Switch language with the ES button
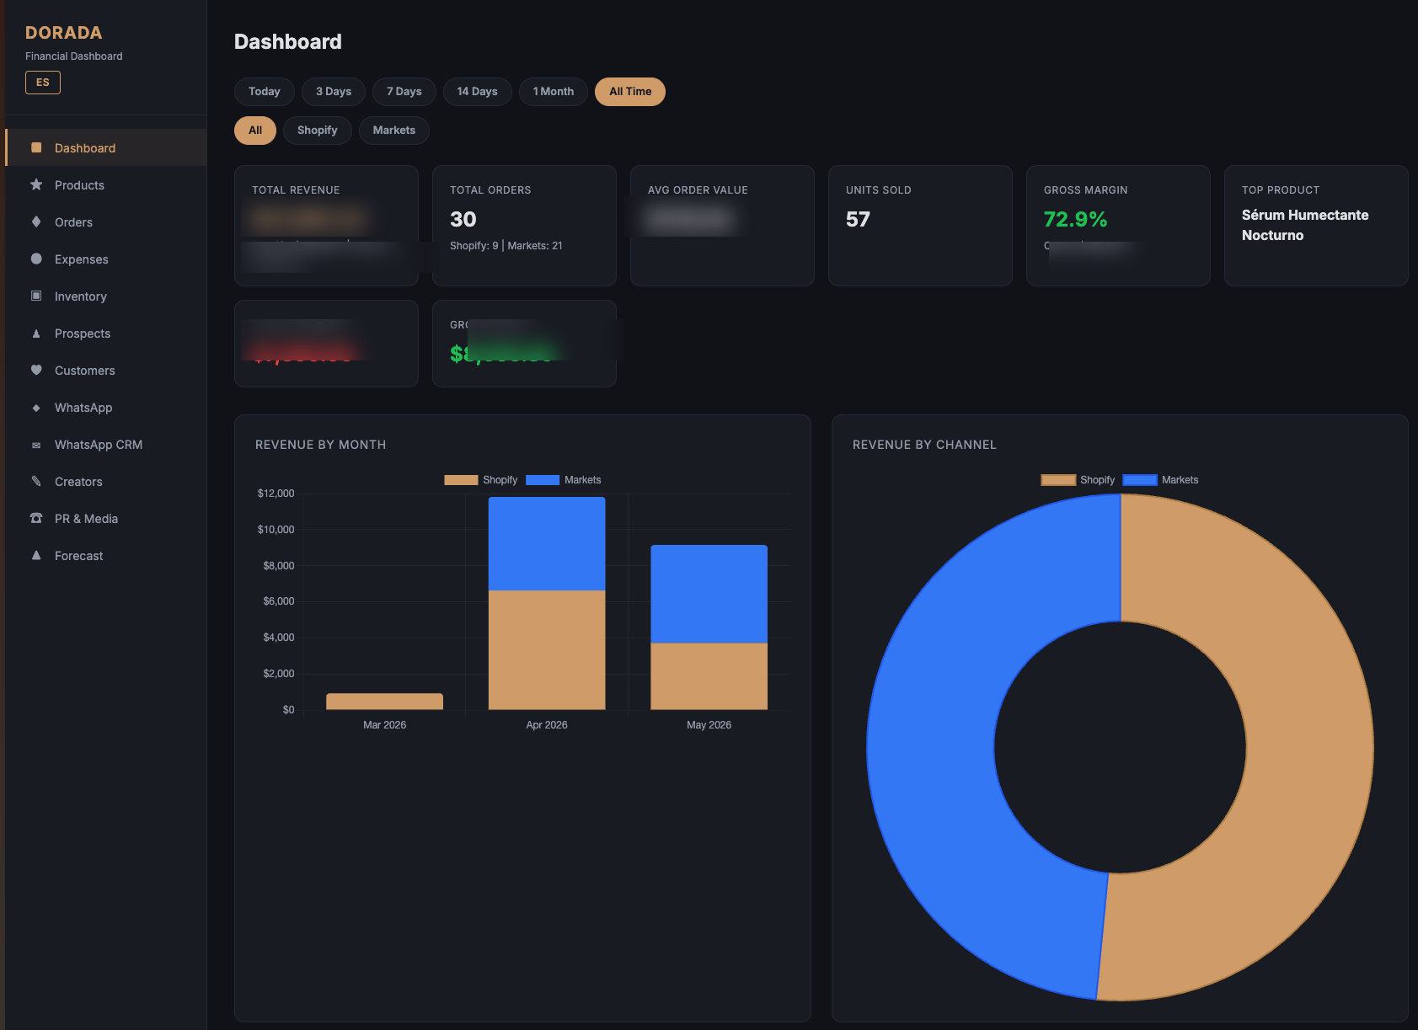This screenshot has height=1030, width=1418. [x=43, y=83]
